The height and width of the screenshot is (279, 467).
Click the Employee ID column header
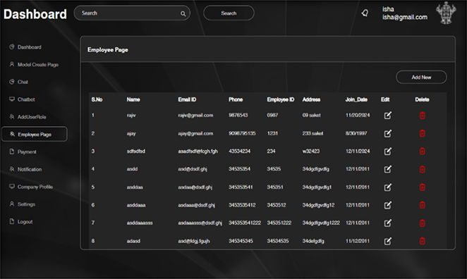(x=281, y=99)
